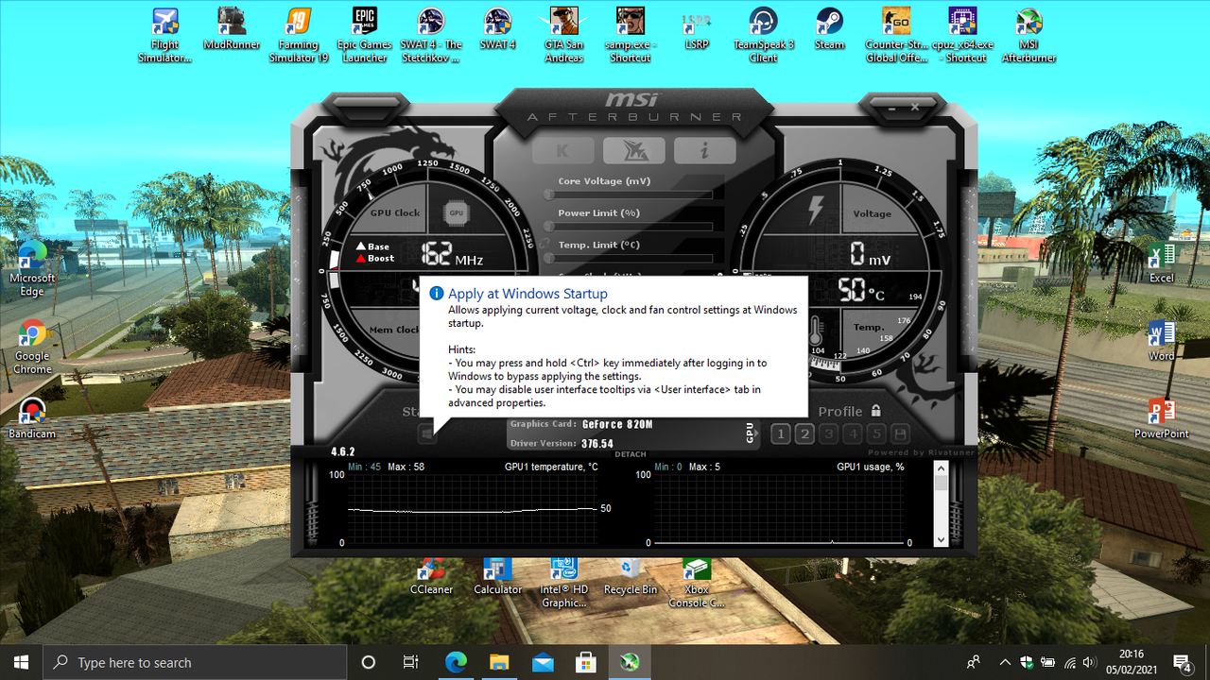Open Epic Games Launcher shortcut

[365, 36]
